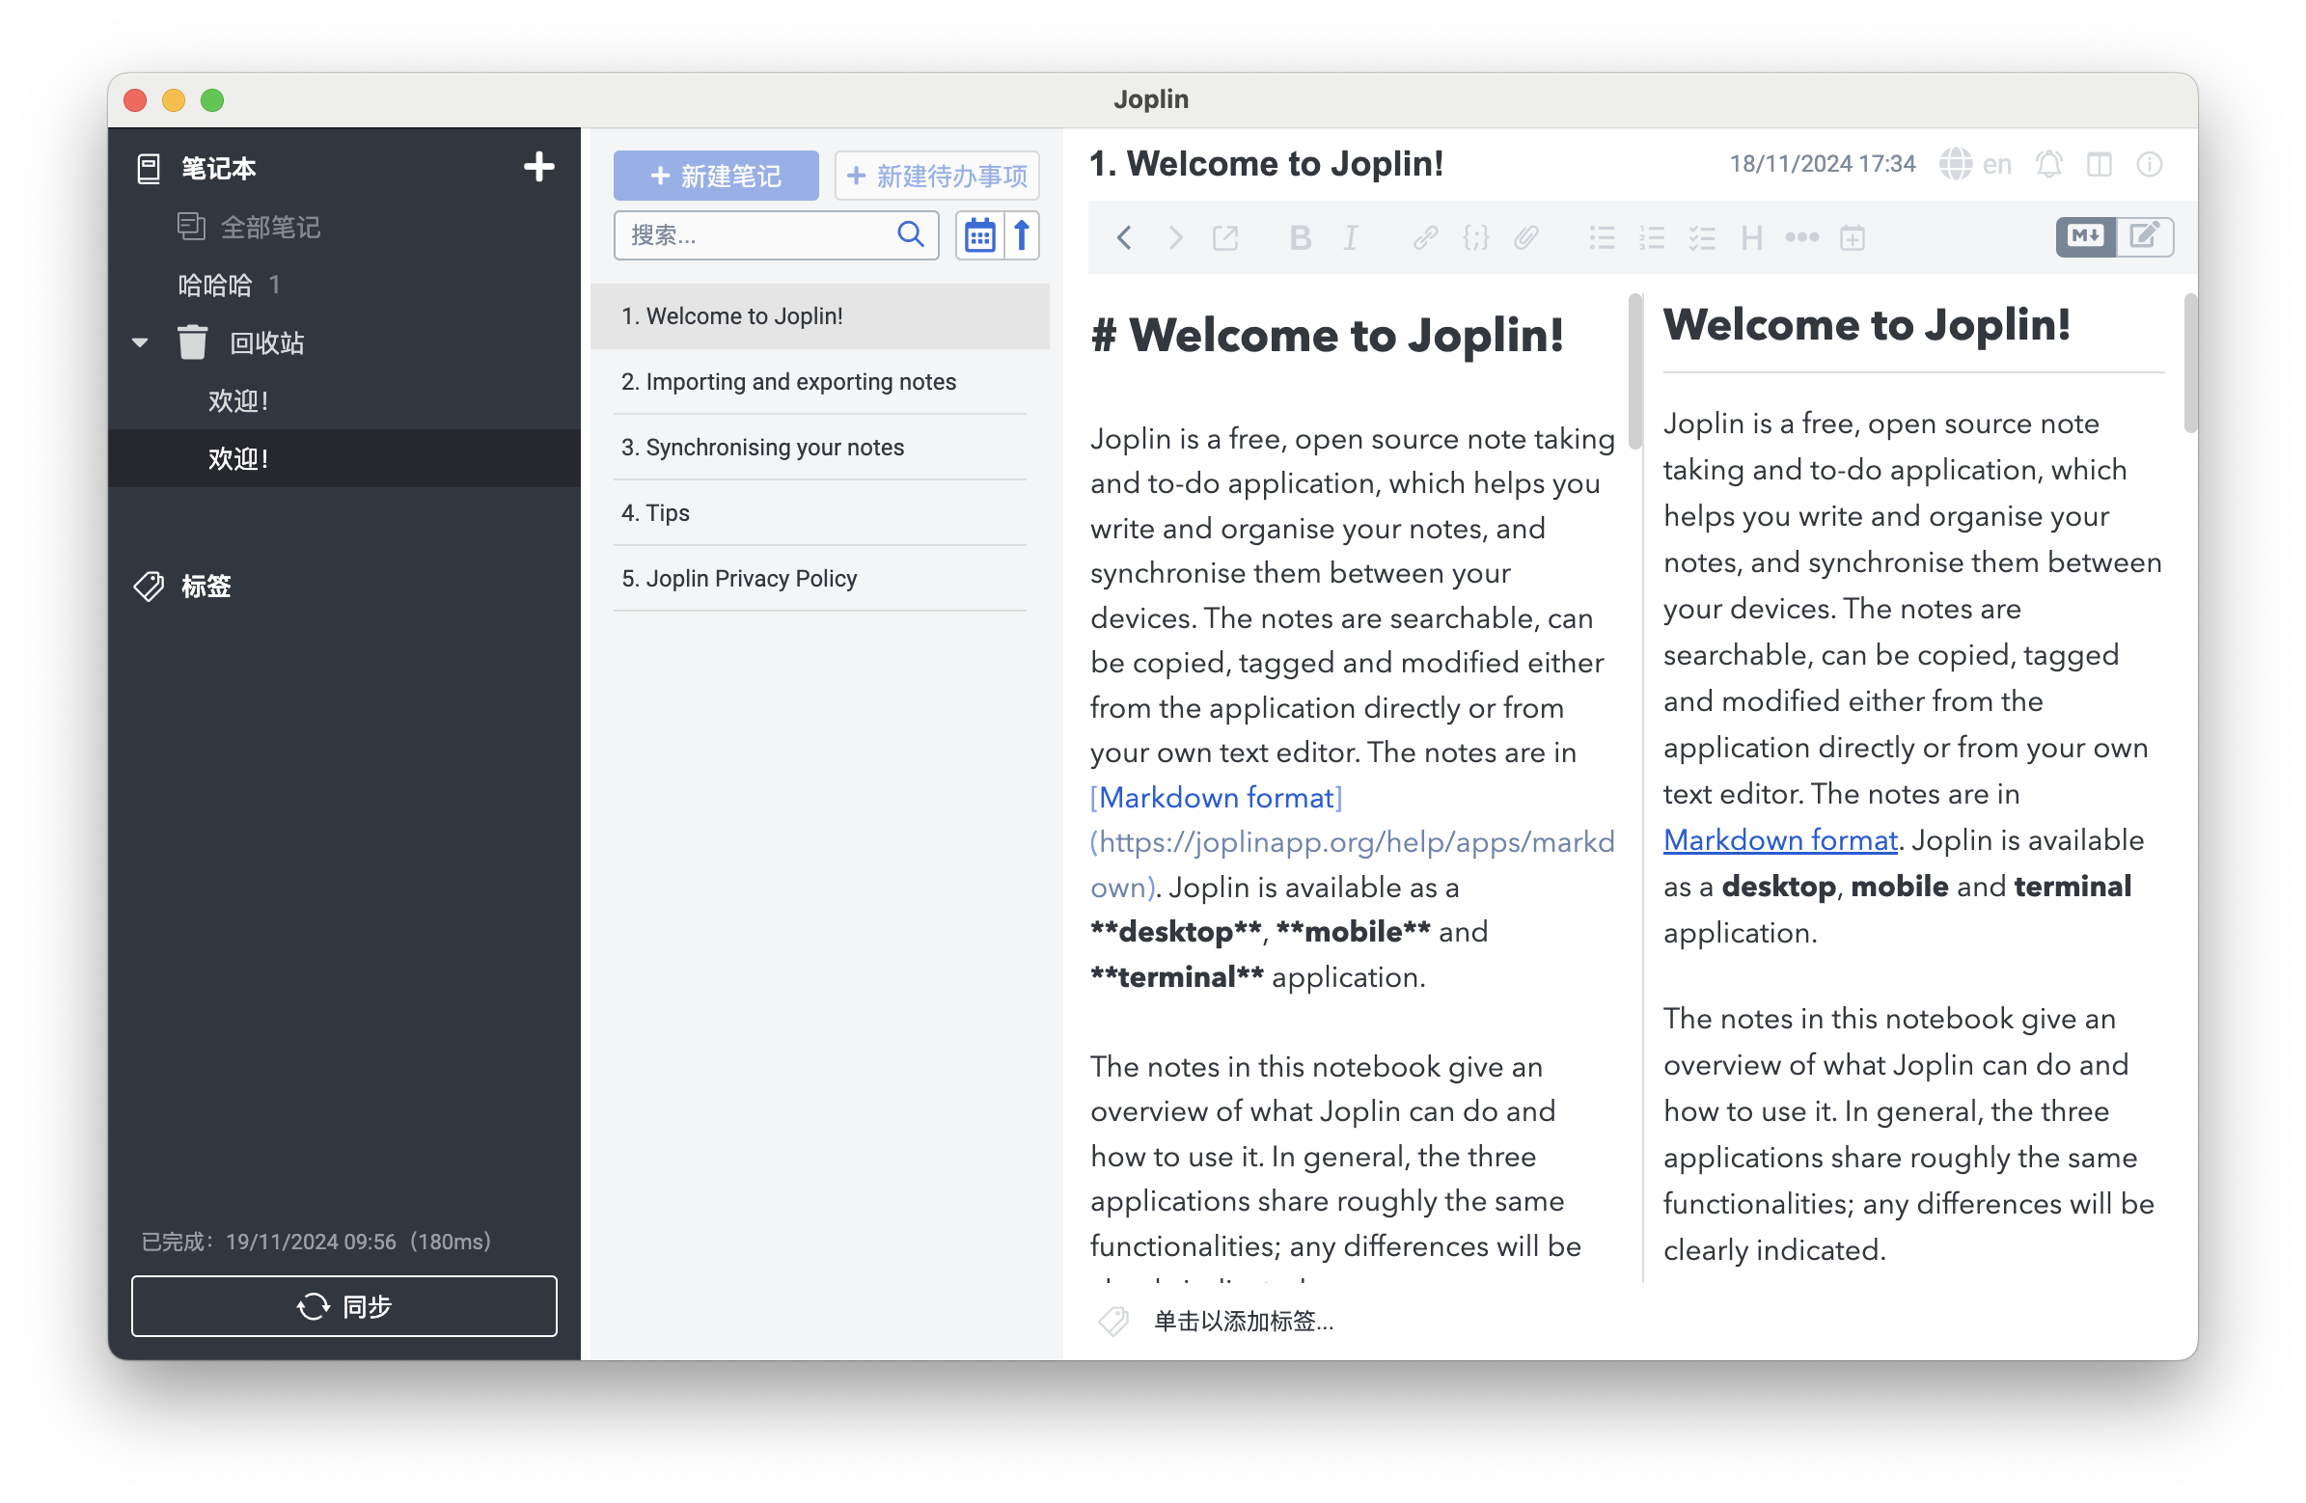
Task: Click the 标签 tags header
Action: 206,587
